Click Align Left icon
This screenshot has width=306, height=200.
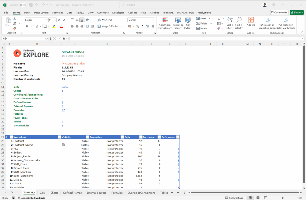(72, 26)
